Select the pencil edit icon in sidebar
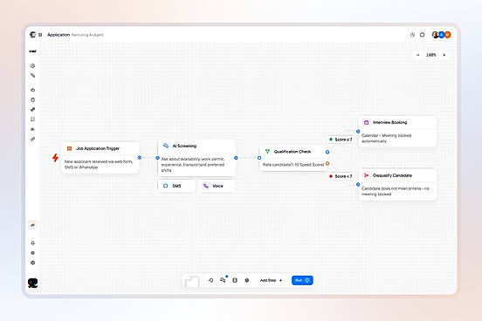This screenshot has height=321, width=482. pyautogui.click(x=32, y=76)
